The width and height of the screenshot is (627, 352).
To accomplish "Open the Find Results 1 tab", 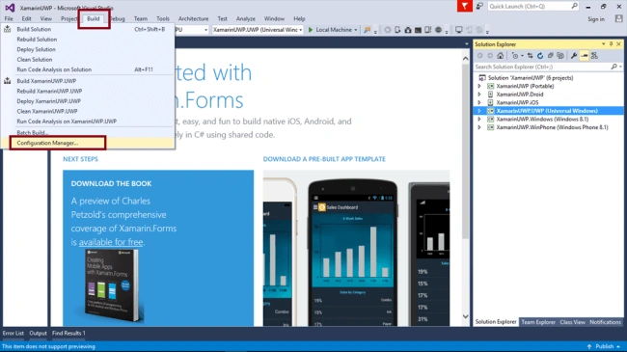I will coord(68,333).
